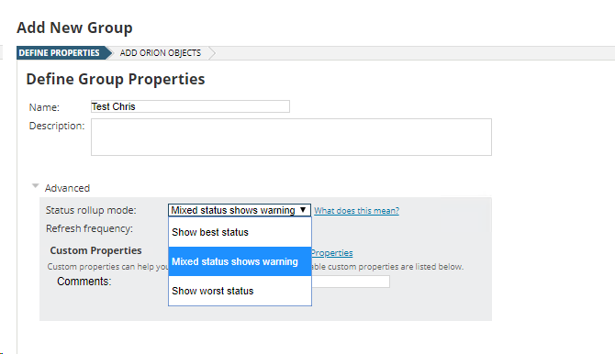Click inside the Description text area
615x354 pixels.
pos(291,138)
